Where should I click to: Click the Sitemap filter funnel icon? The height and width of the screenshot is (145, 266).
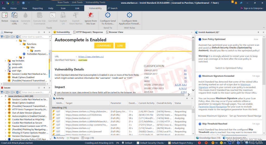pos(2,37)
